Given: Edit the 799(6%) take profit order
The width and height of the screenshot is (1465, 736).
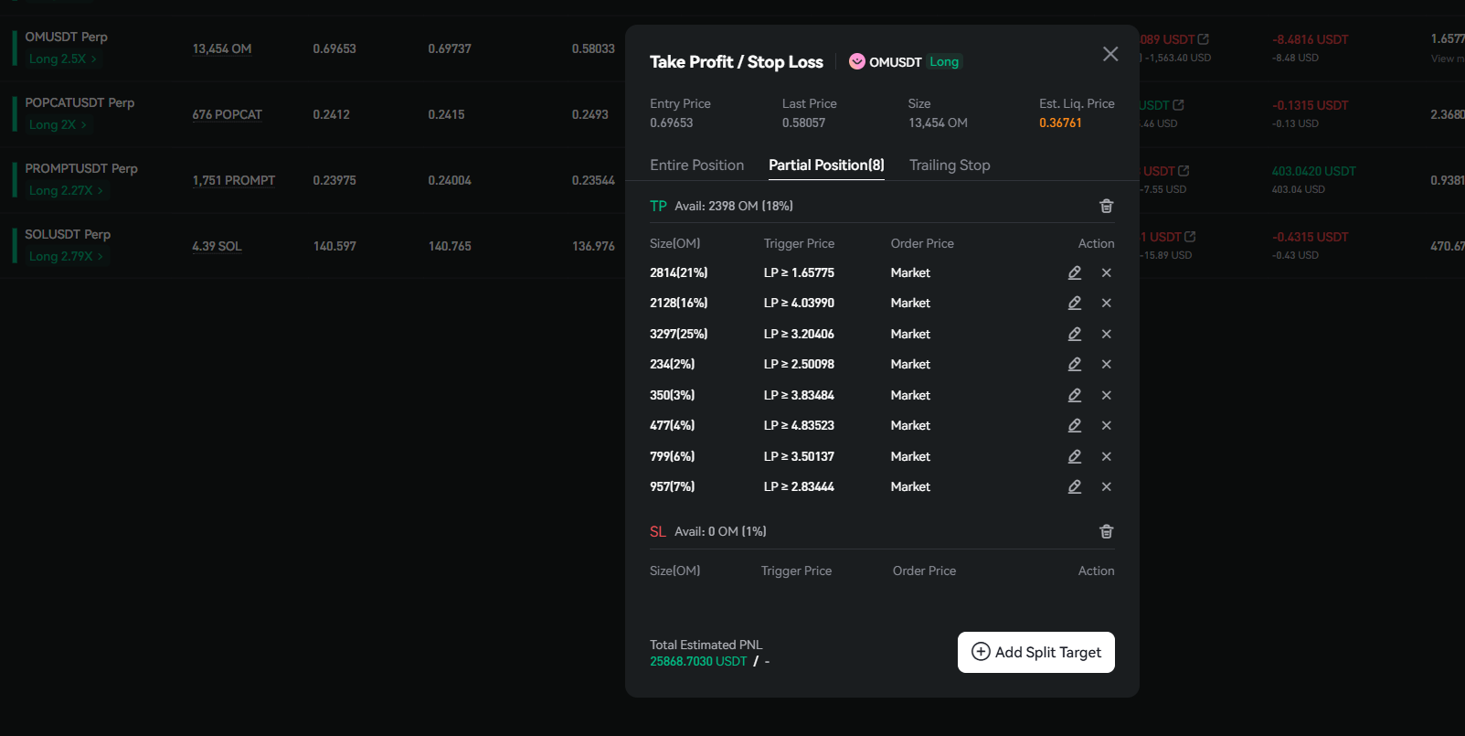Looking at the screenshot, I should tap(1075, 457).
